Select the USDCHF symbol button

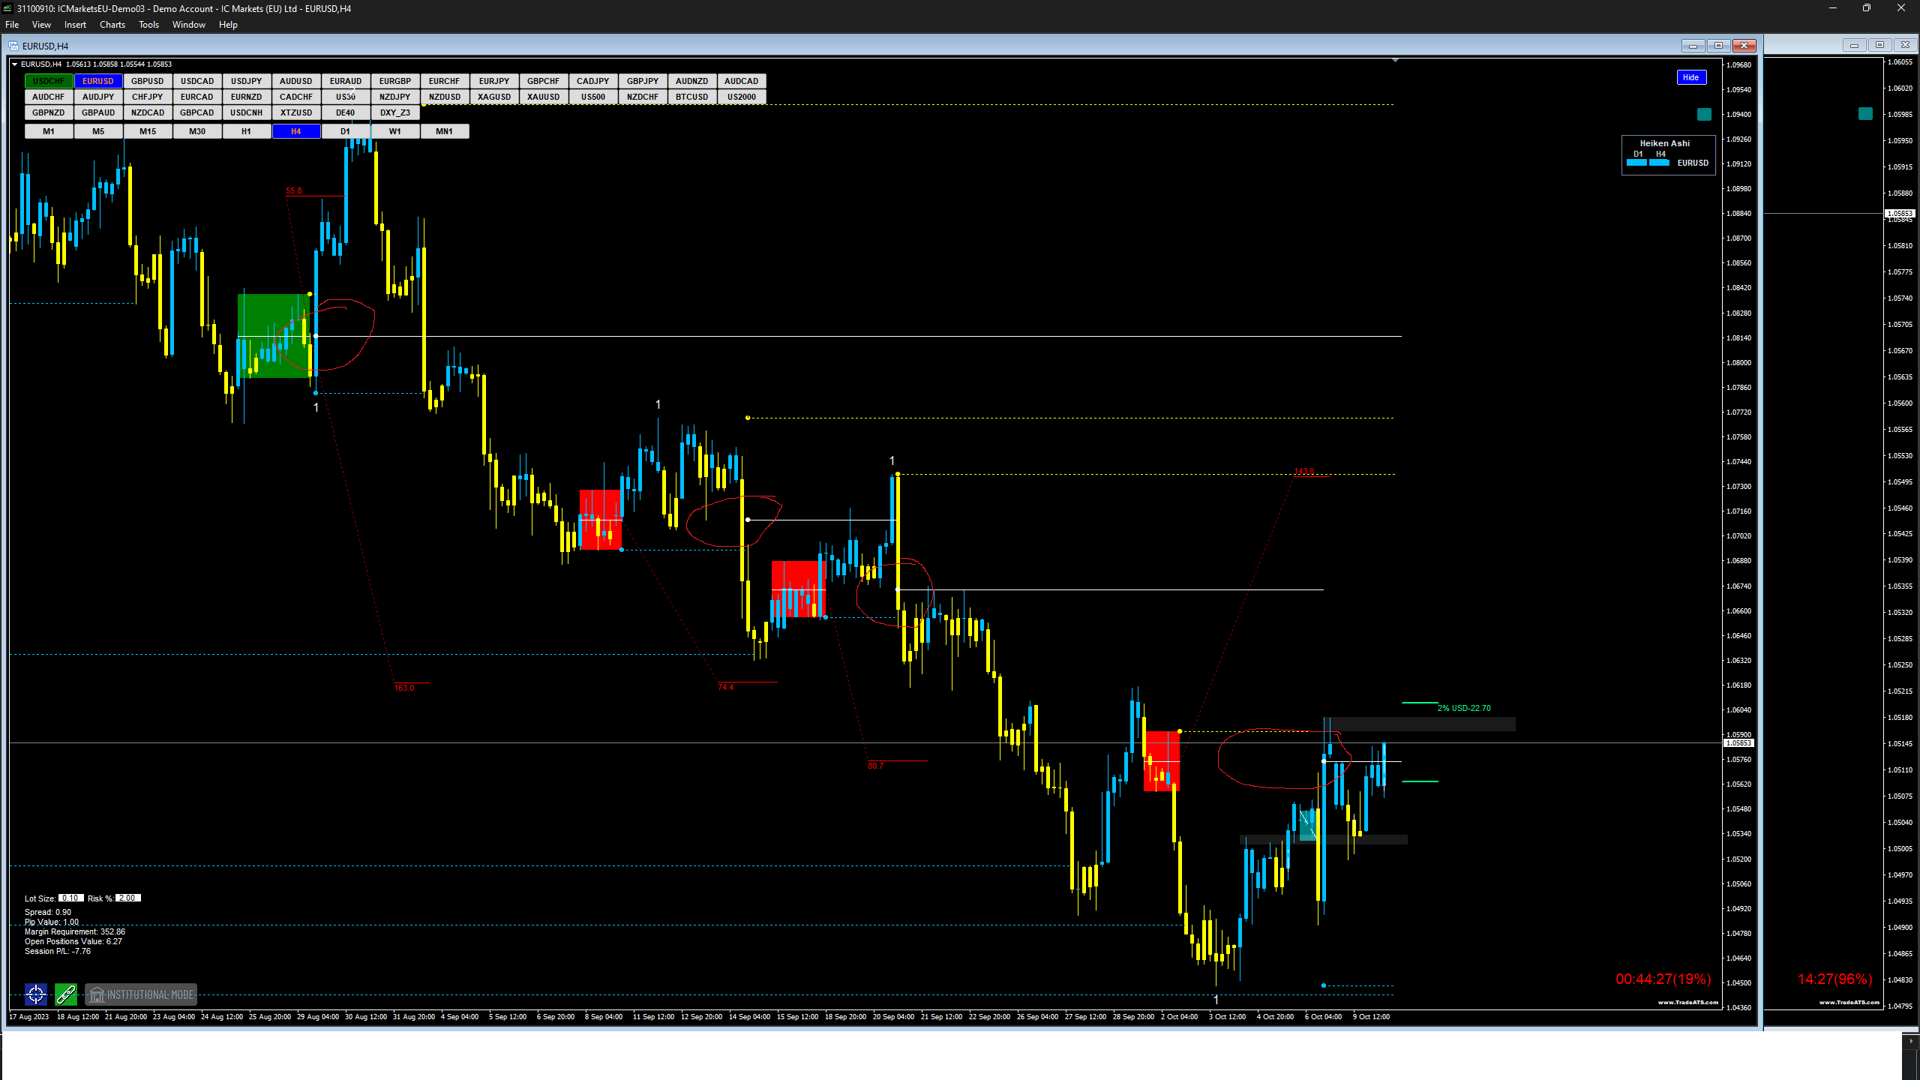[x=49, y=81]
